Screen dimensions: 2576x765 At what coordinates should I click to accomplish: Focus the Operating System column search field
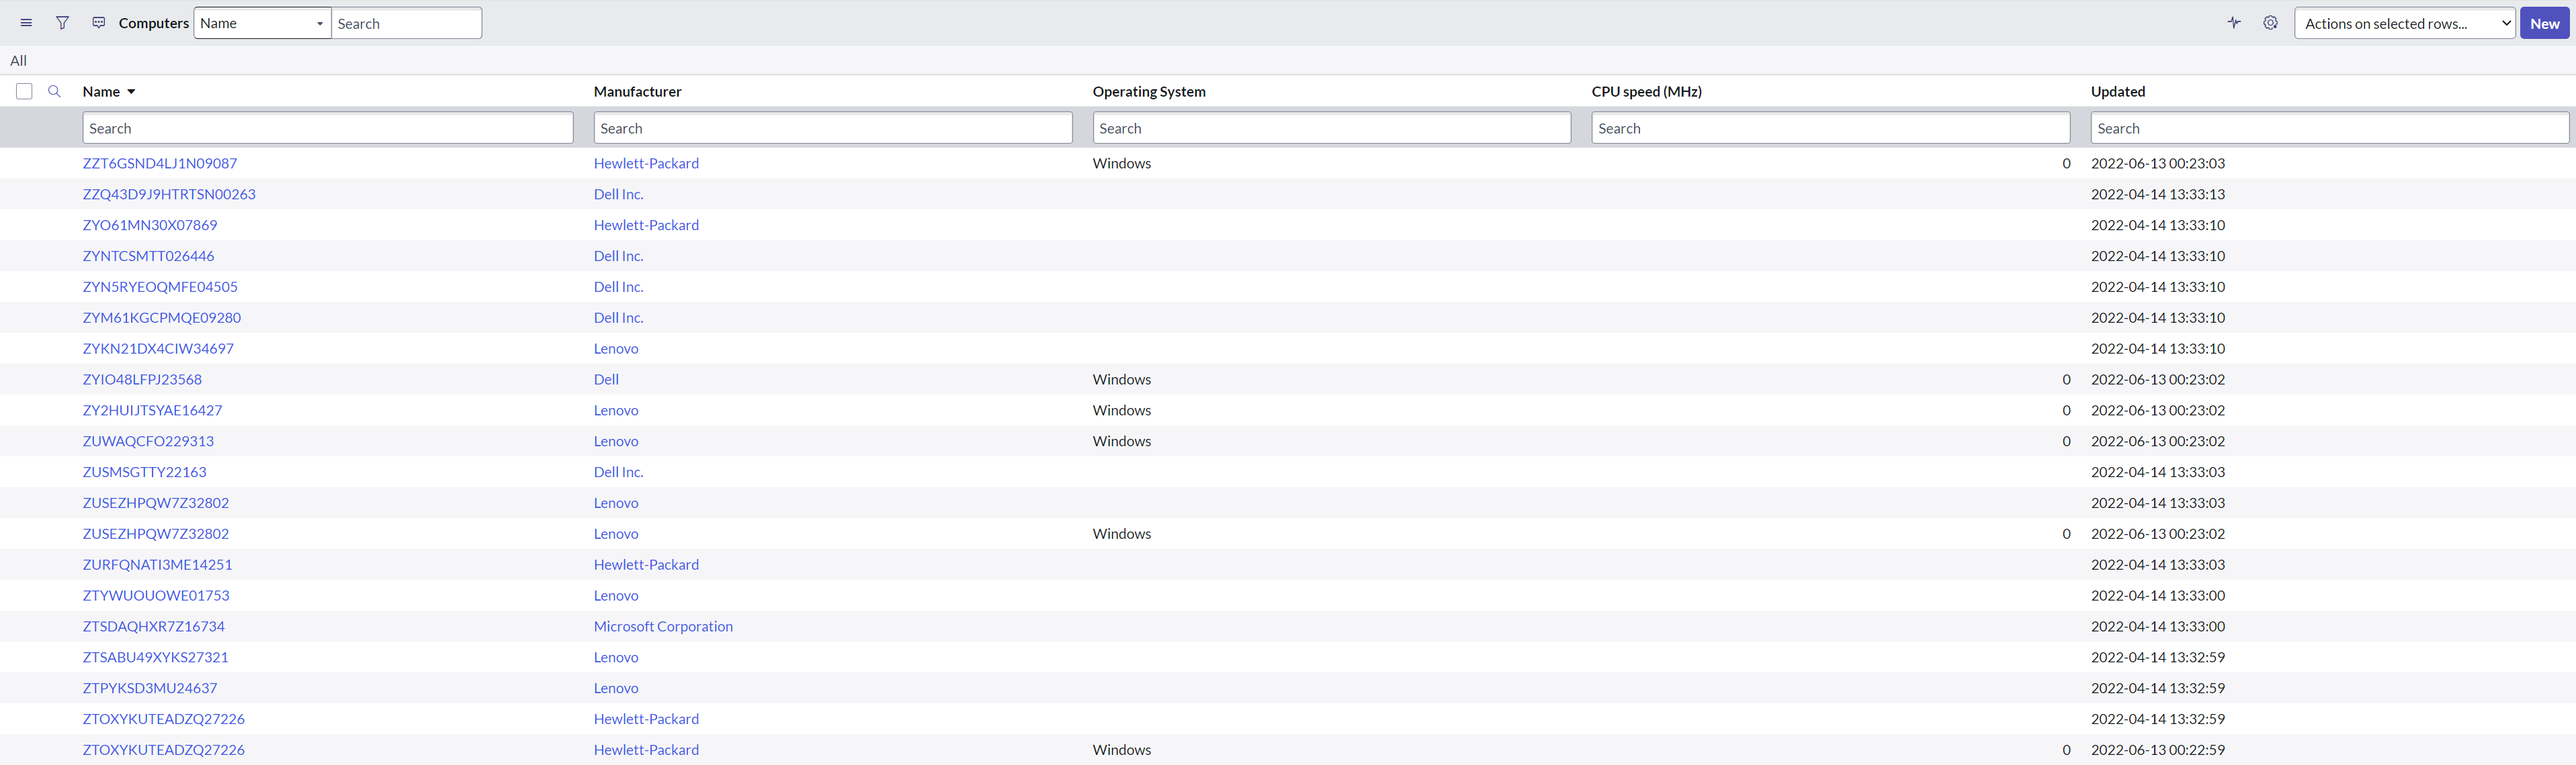click(1330, 127)
